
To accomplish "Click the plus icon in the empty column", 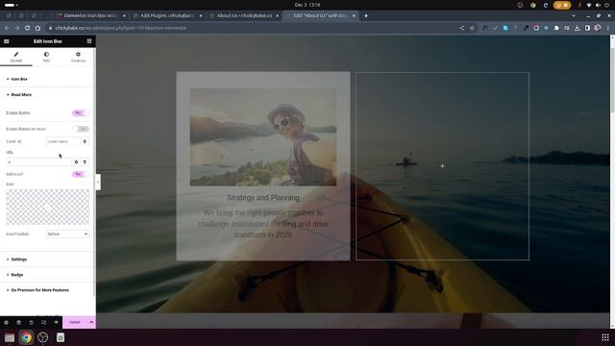I will (442, 166).
